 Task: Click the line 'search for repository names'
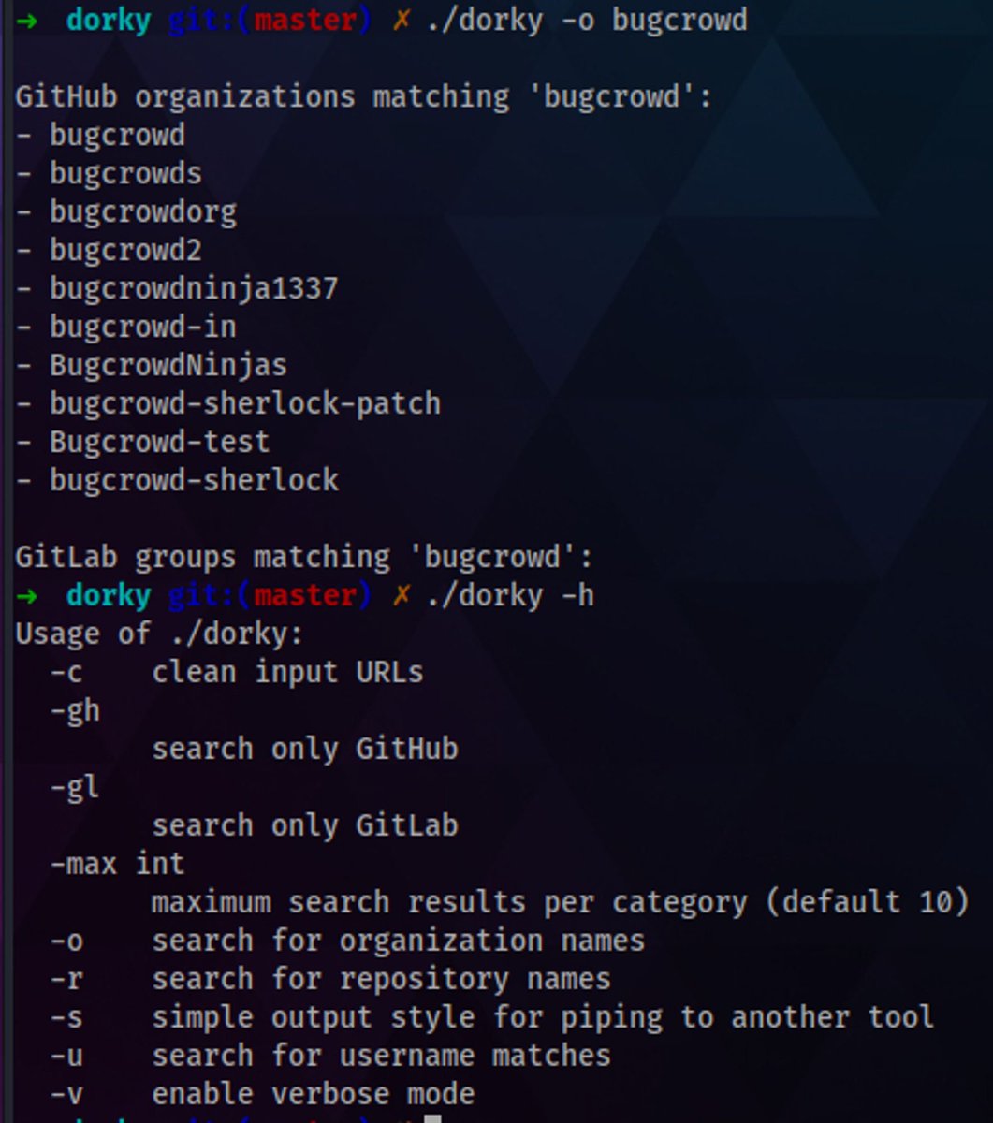click(381, 979)
